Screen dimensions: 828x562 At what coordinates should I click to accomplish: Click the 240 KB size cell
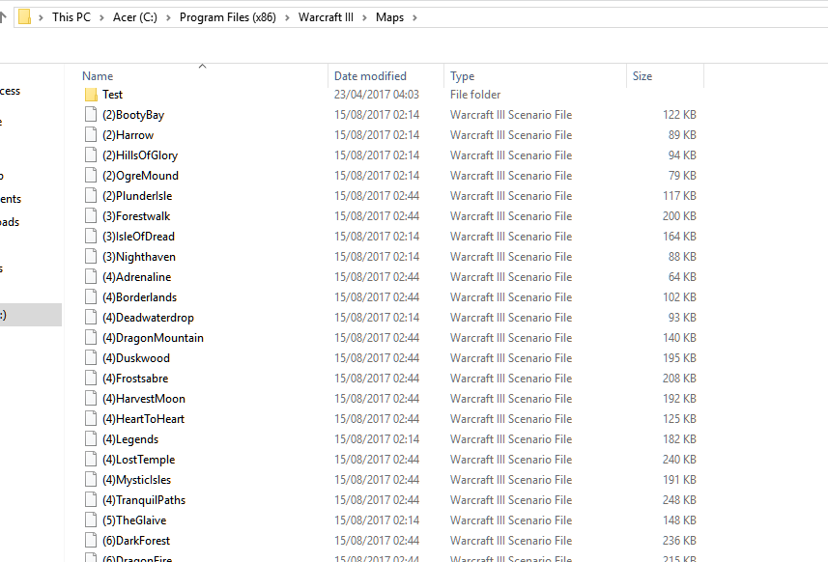[x=679, y=460]
